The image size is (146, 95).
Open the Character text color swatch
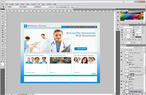click(138, 37)
